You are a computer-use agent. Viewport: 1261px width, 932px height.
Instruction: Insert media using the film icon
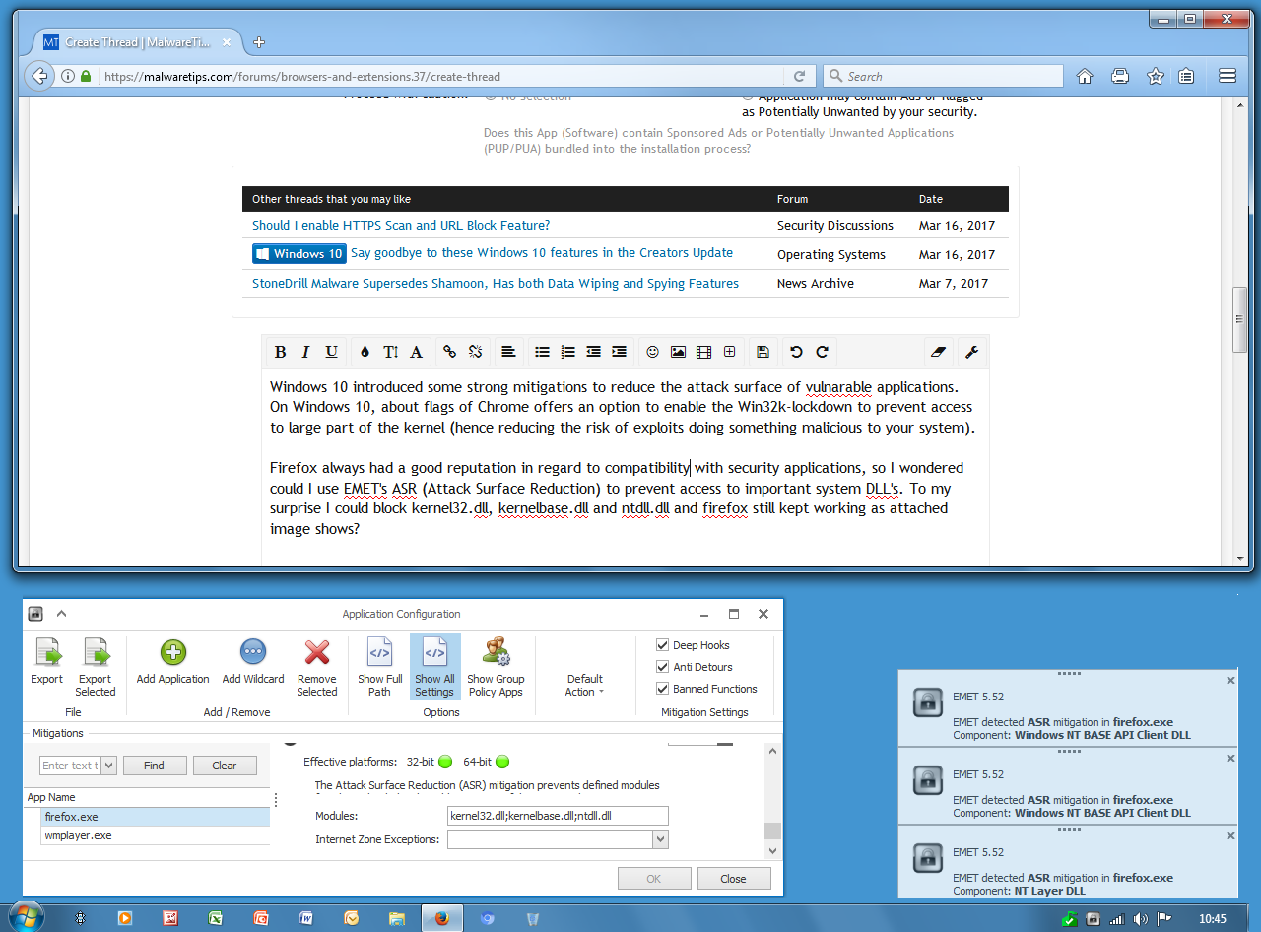[x=703, y=352]
